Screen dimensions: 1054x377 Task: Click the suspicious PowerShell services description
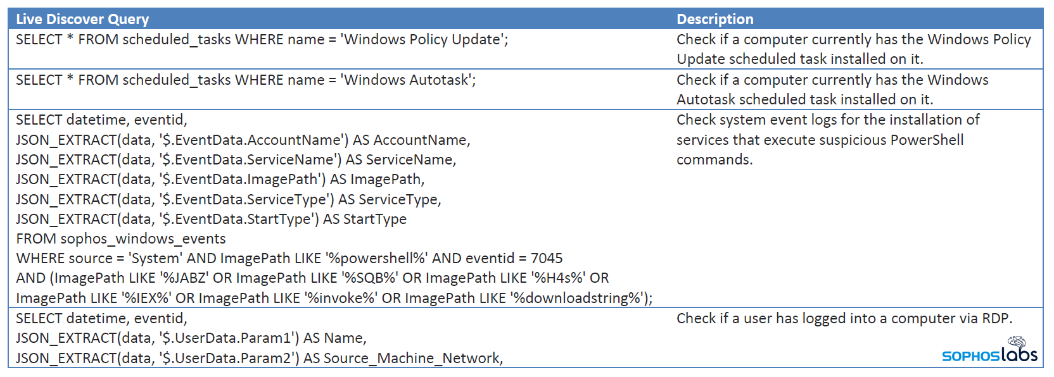(827, 139)
